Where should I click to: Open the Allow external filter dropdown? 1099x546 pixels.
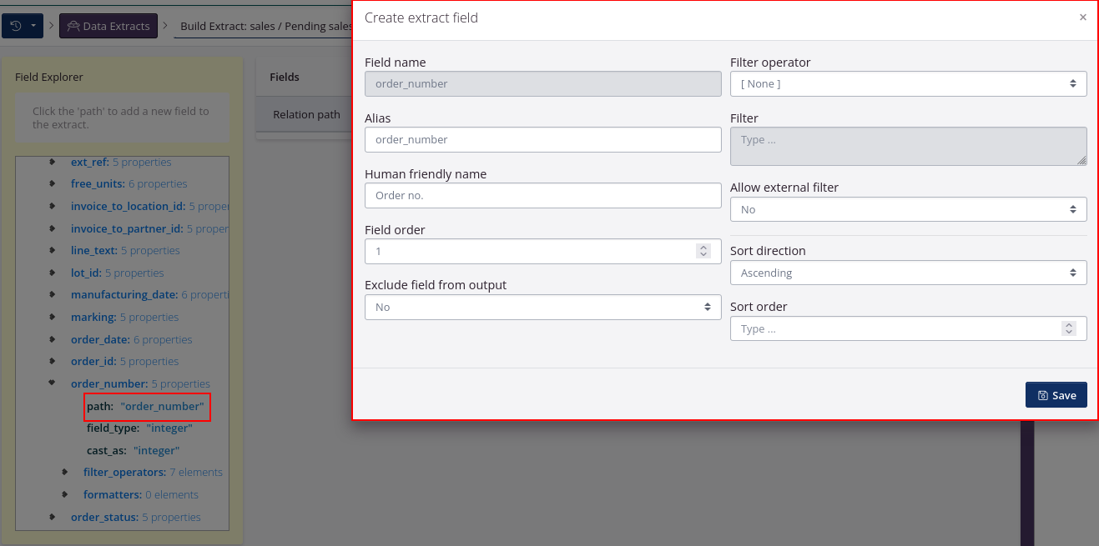pos(908,208)
